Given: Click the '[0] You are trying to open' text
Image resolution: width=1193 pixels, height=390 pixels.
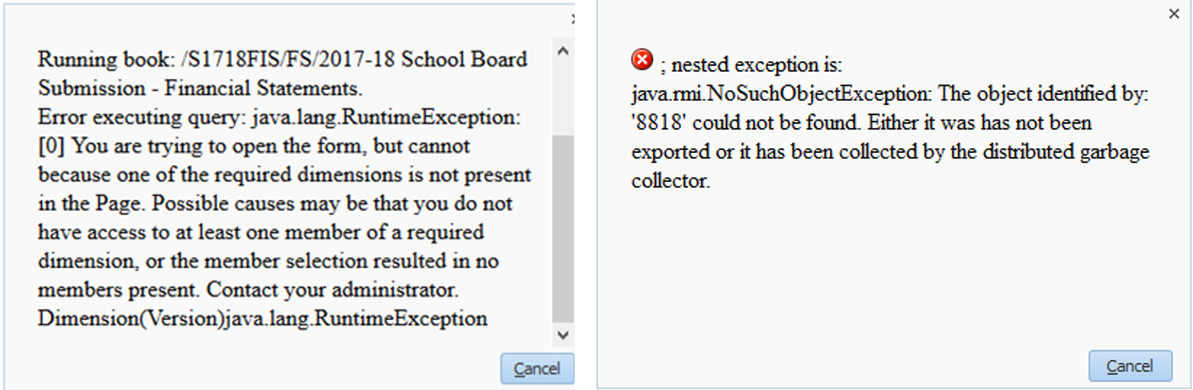Looking at the screenshot, I should (141, 146).
